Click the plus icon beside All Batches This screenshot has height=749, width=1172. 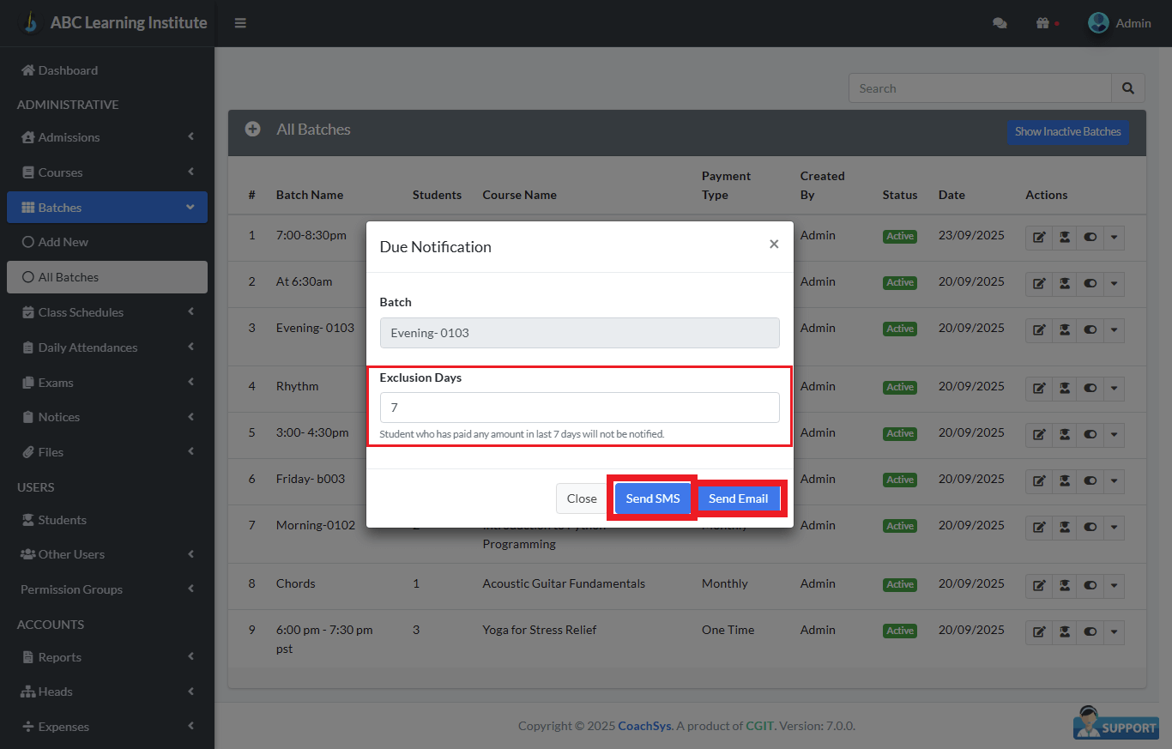point(252,130)
